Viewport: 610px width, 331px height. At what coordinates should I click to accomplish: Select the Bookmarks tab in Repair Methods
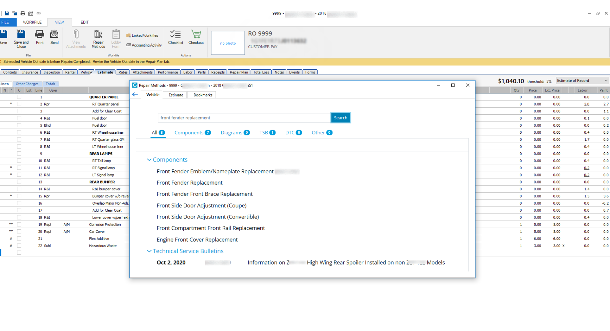point(203,95)
